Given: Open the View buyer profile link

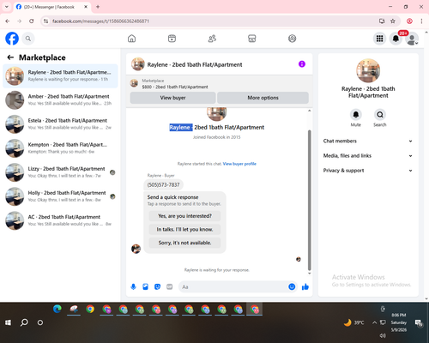Looking at the screenshot, I should pyautogui.click(x=239, y=164).
